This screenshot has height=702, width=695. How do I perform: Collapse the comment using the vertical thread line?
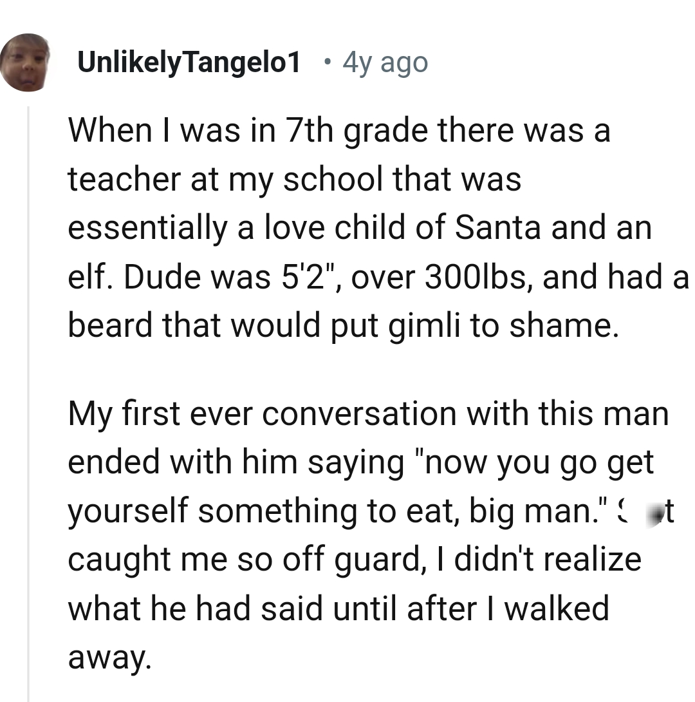tap(28, 399)
